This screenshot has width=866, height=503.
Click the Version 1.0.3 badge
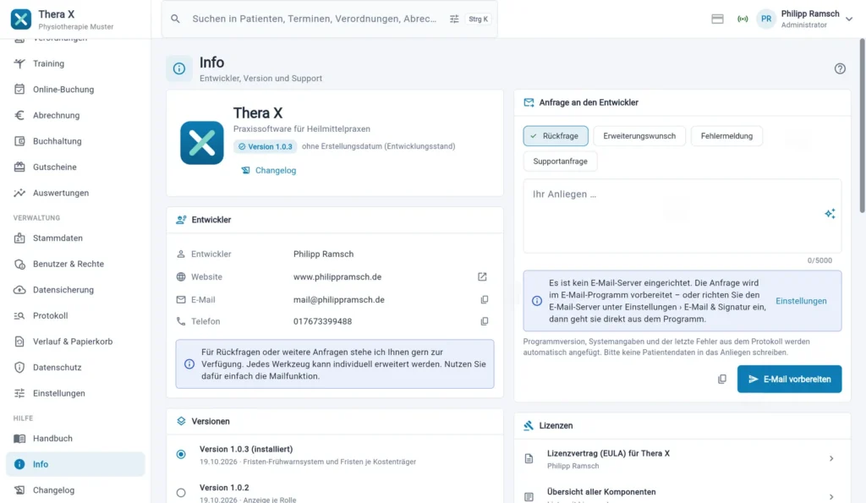(266, 146)
